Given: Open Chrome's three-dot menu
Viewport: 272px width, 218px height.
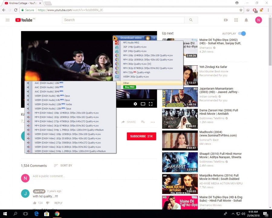Looking at the screenshot, I should tap(268, 10).
